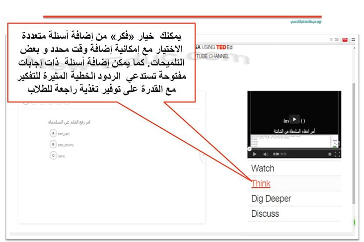Click the scrollbar up arrow

click(354, 48)
